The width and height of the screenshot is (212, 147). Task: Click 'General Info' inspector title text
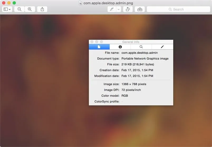pyautogui.click(x=131, y=42)
